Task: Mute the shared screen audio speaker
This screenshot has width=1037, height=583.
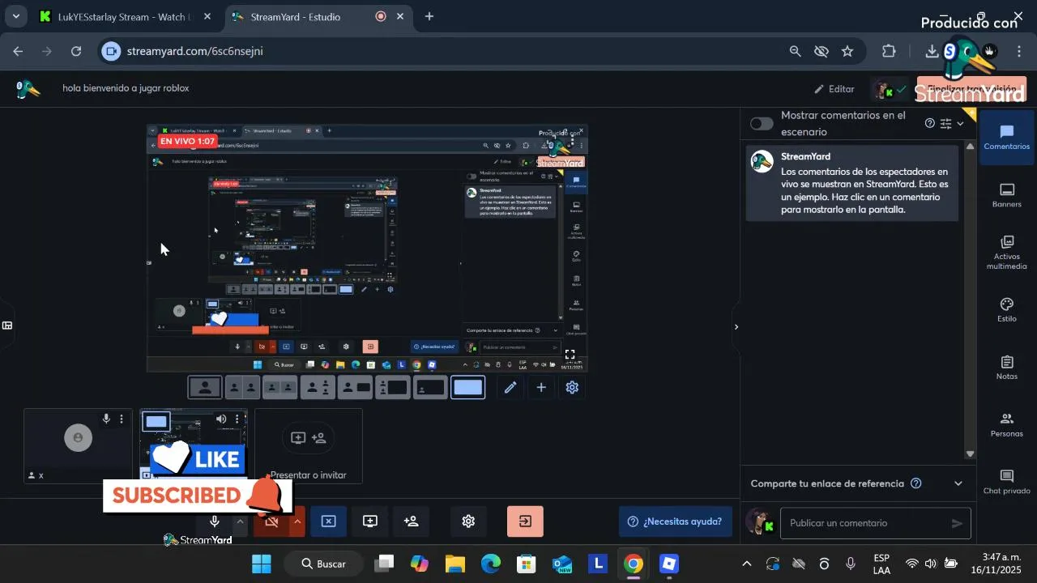Action: click(x=221, y=419)
